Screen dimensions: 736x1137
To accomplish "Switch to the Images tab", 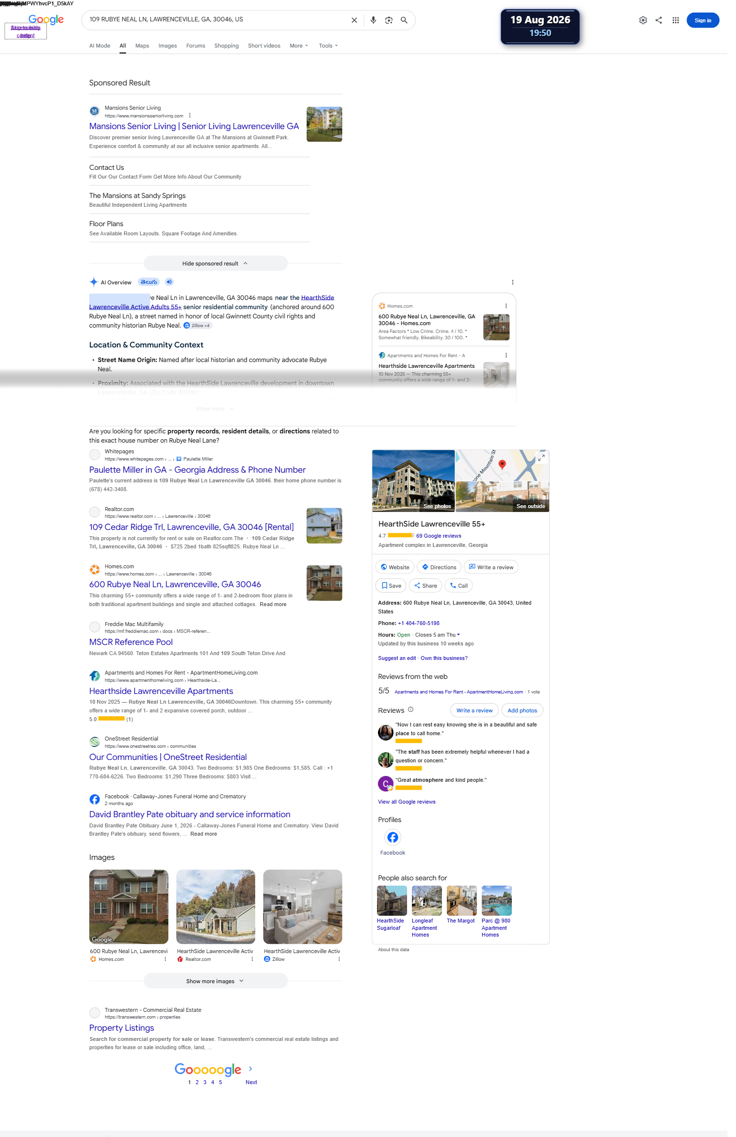I will point(167,46).
